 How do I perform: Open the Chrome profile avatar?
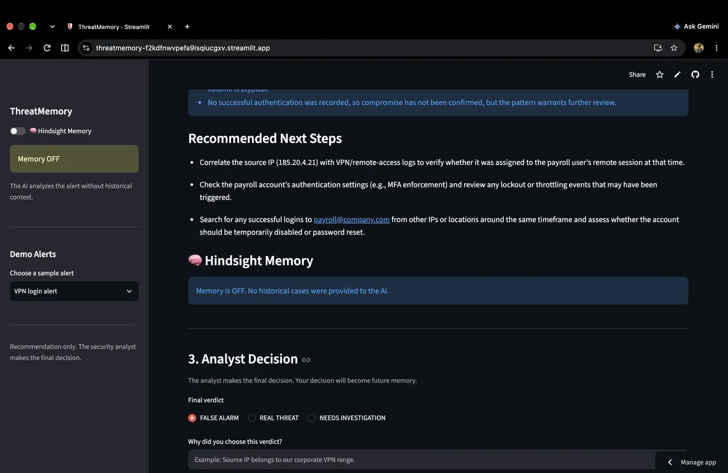[699, 48]
